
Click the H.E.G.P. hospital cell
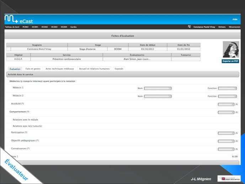18,59
